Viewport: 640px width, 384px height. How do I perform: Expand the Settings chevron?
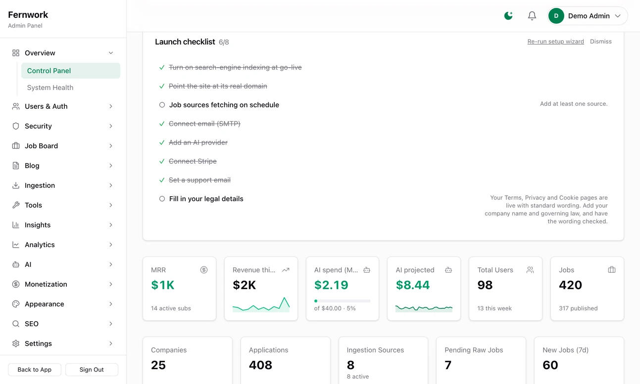111,343
